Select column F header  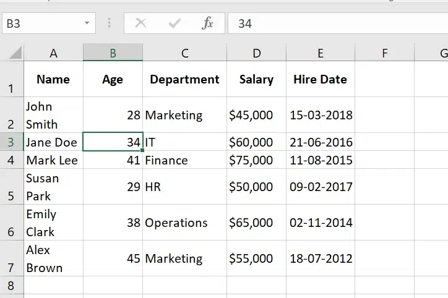384,52
